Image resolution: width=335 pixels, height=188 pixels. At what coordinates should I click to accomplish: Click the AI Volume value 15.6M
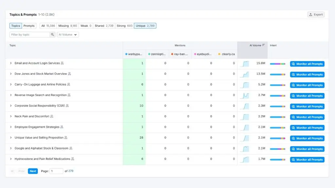click(261, 63)
